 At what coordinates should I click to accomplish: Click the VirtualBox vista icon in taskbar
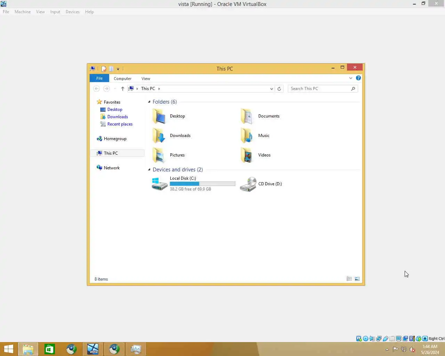(93, 349)
